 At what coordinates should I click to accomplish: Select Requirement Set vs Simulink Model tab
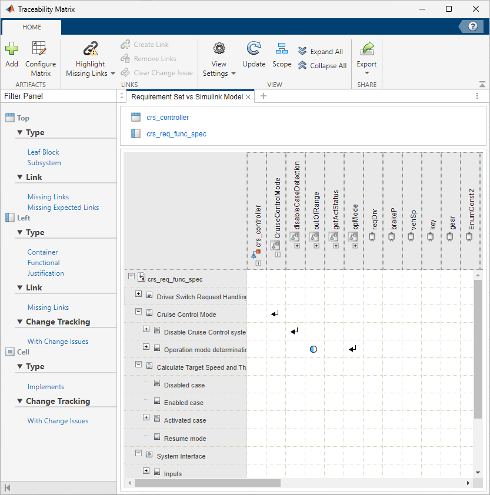point(187,96)
